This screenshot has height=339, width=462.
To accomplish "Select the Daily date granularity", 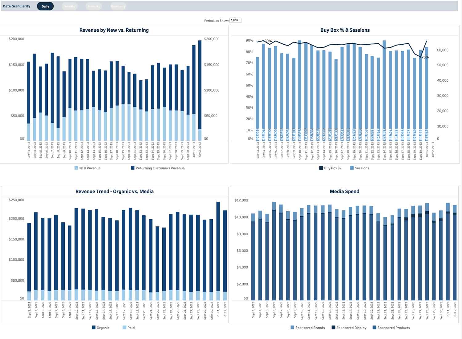I will tap(45, 6).
